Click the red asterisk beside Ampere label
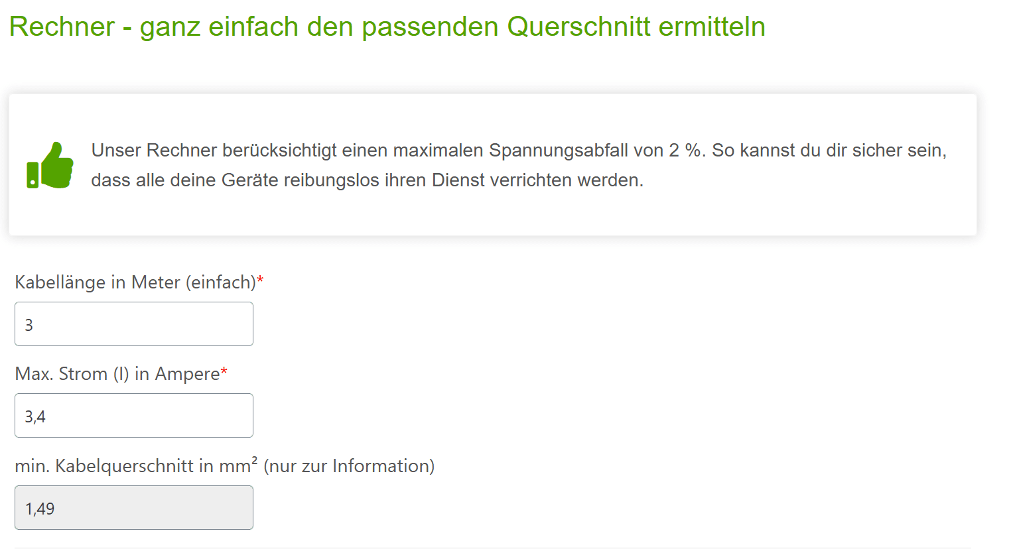The image size is (1013, 553). coord(224,373)
